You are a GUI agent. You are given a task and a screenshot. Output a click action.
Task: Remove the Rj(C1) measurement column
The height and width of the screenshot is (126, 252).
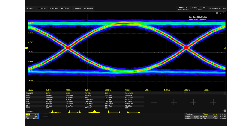[x=64, y=93]
